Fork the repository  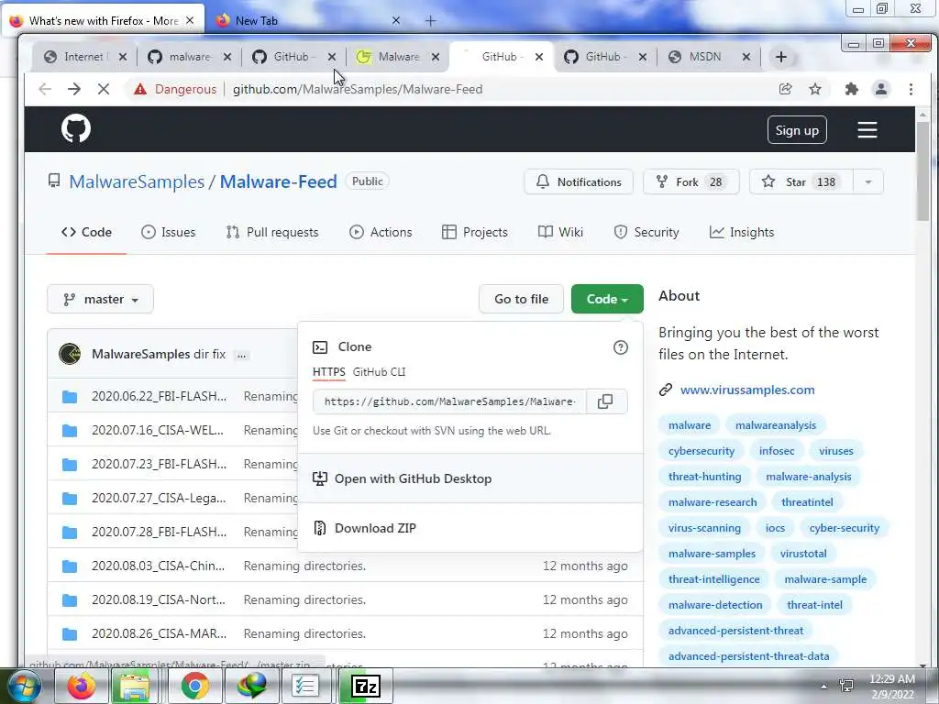coord(691,182)
